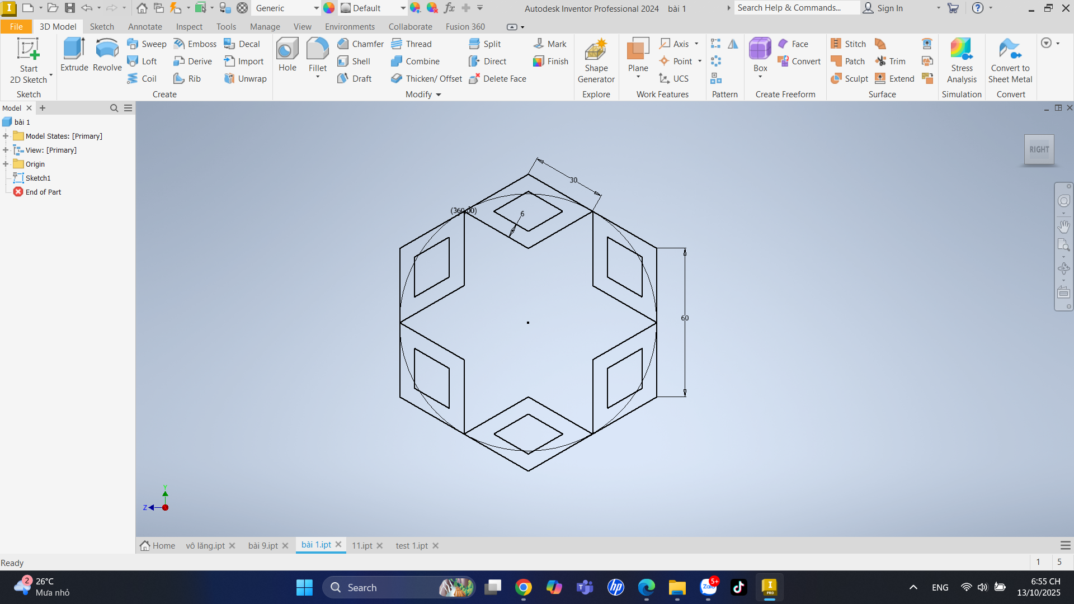Select the Revolve tool
This screenshot has width=1074, height=604.
click(107, 55)
